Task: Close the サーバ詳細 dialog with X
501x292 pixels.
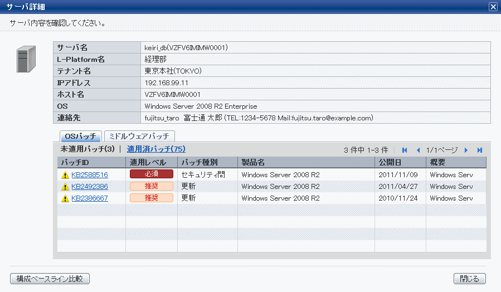Action: tap(493, 7)
